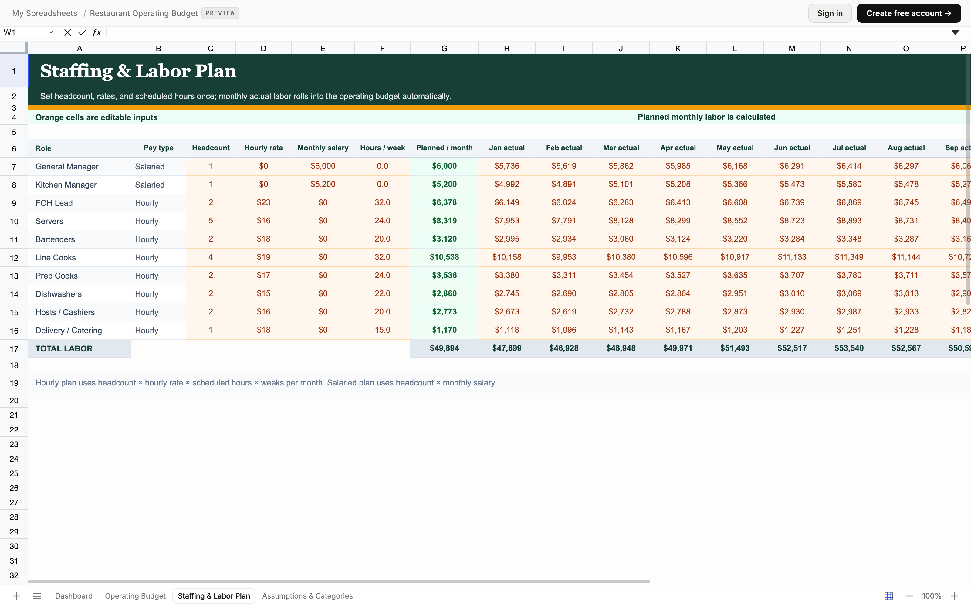
Task: Add a new sheet with the plus icon
Action: point(16,596)
